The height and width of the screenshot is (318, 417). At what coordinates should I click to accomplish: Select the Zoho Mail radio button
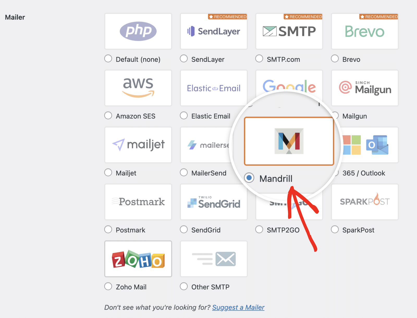point(108,286)
